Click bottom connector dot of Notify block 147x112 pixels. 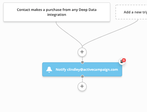pyautogui.click(x=82, y=77)
